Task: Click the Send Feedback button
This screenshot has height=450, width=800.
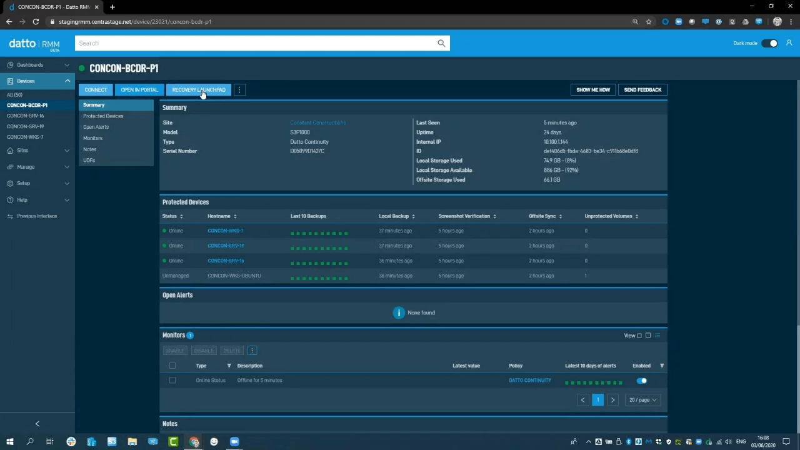Action: [x=642, y=89]
